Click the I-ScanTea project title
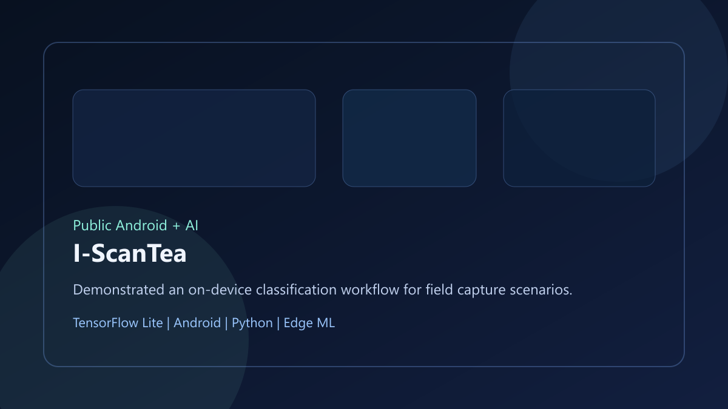Image resolution: width=728 pixels, height=409 pixels. tap(130, 254)
